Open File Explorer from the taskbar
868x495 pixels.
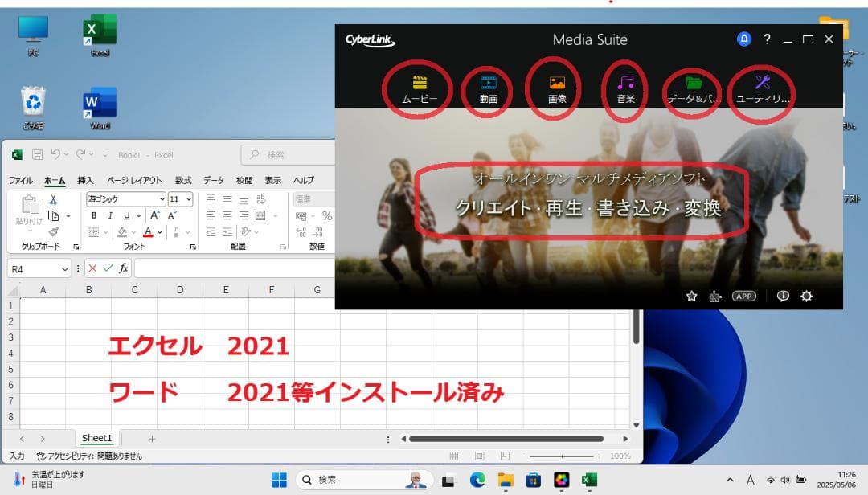coord(506,480)
